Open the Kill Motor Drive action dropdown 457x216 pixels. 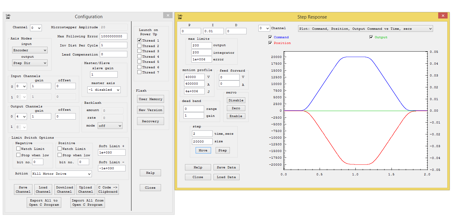click(x=61, y=174)
